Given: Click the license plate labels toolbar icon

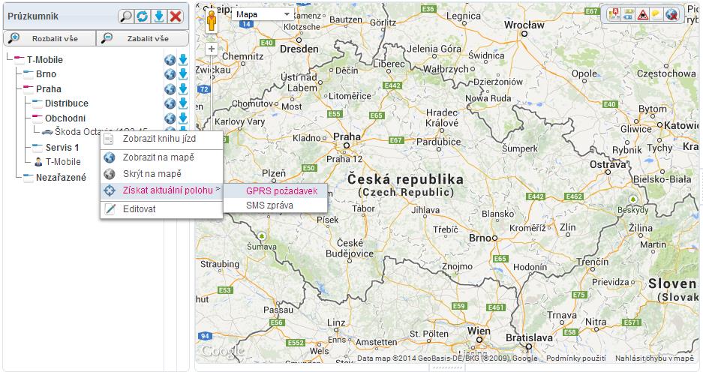Looking at the screenshot, I should 628,14.
